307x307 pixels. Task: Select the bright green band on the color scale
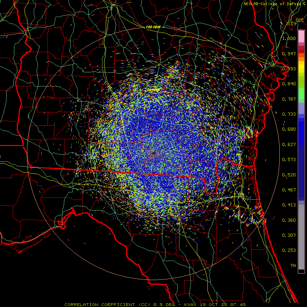[301, 93]
